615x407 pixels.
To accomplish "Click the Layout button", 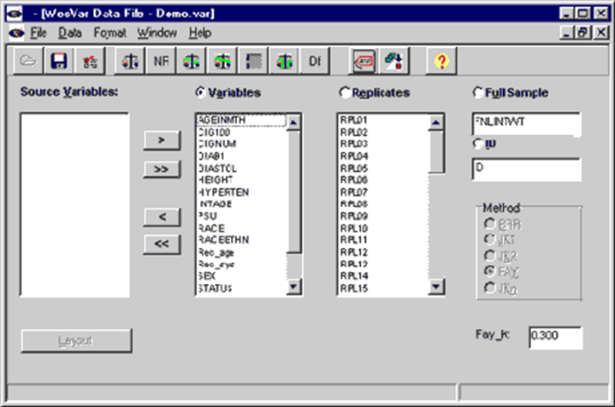I will coord(76,341).
